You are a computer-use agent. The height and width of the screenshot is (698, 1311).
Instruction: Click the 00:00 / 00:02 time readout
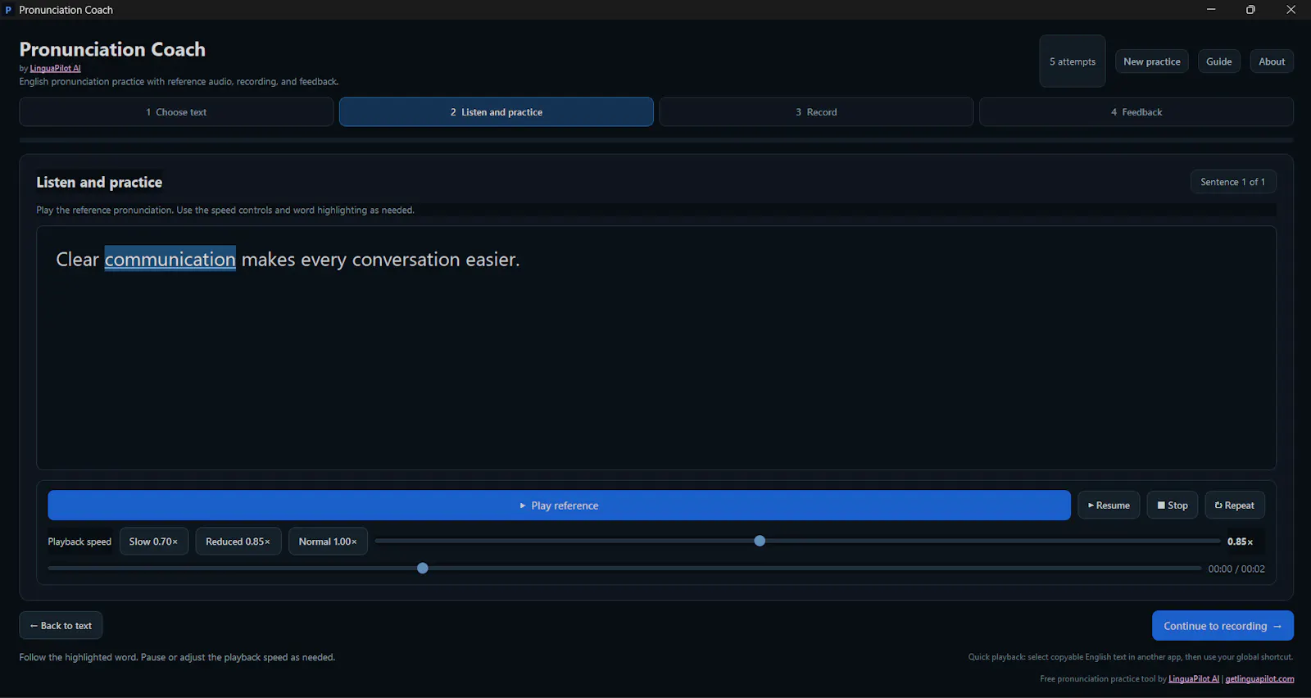pos(1236,569)
